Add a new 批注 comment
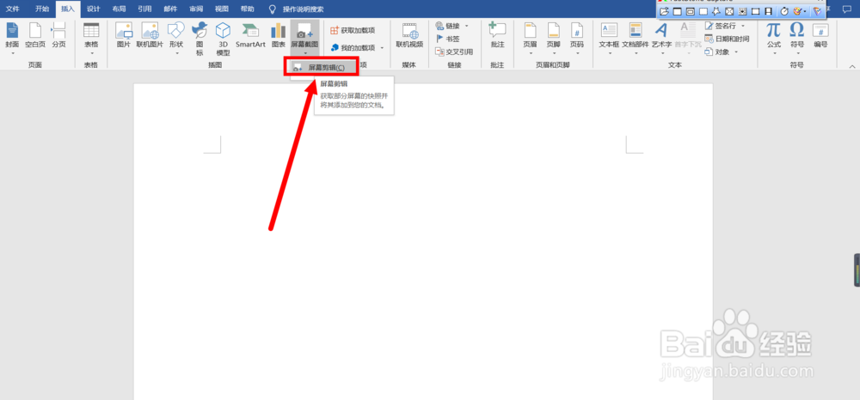This screenshot has height=400, width=860. [497, 35]
